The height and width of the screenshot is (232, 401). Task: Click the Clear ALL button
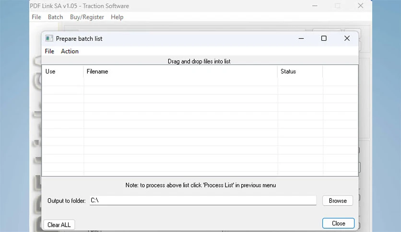pos(59,225)
